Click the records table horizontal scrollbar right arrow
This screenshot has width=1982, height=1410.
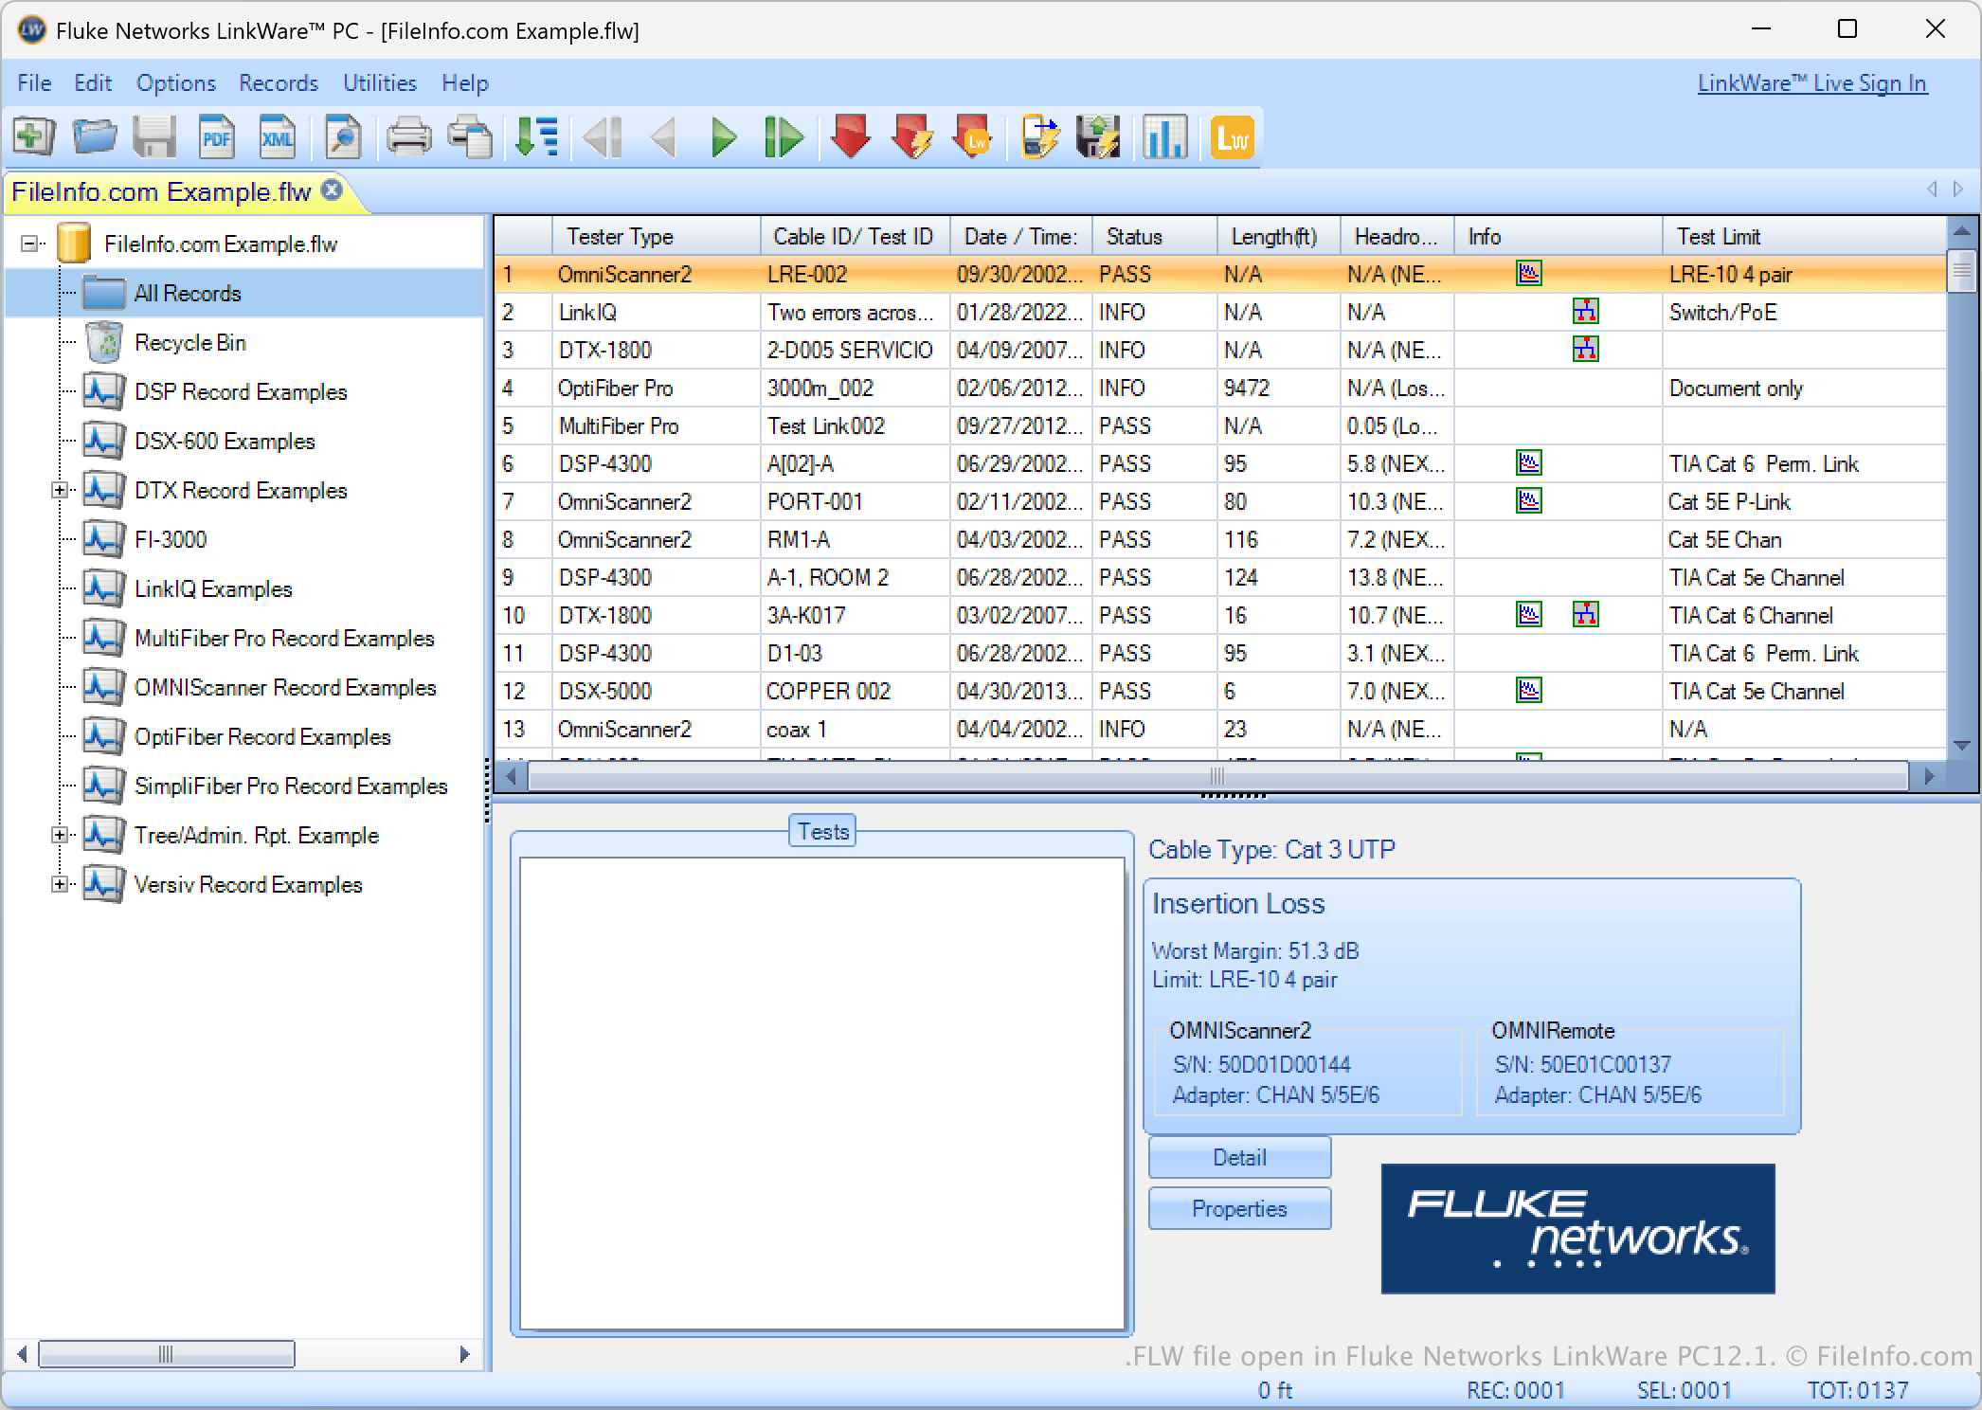coord(1929,777)
